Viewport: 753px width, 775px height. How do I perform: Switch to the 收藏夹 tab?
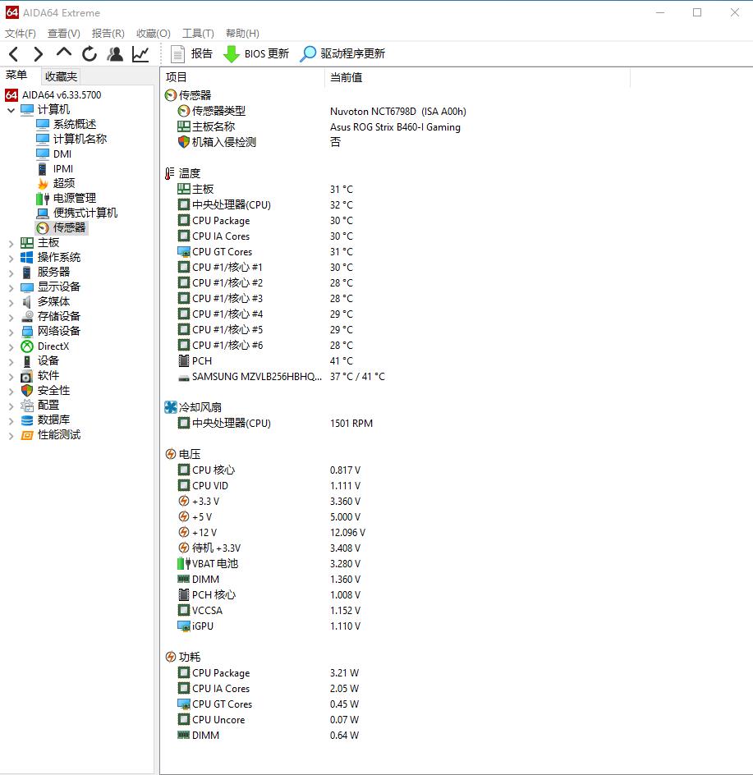pos(61,76)
